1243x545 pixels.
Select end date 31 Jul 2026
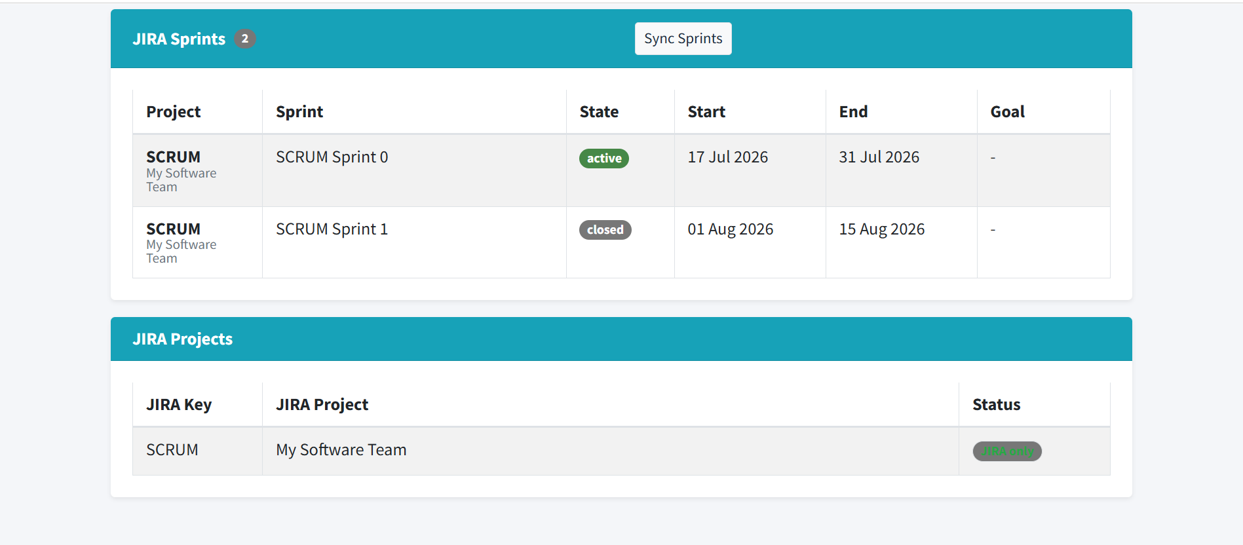879,157
